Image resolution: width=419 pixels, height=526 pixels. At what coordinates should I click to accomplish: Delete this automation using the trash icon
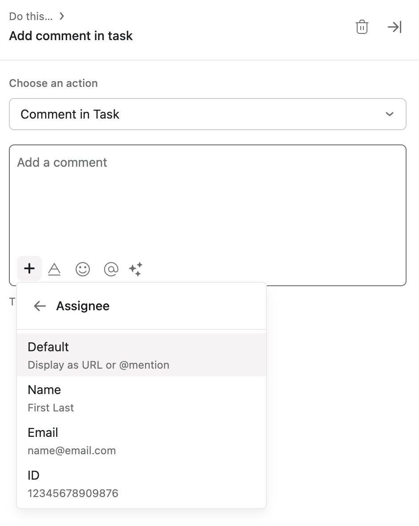point(362,27)
